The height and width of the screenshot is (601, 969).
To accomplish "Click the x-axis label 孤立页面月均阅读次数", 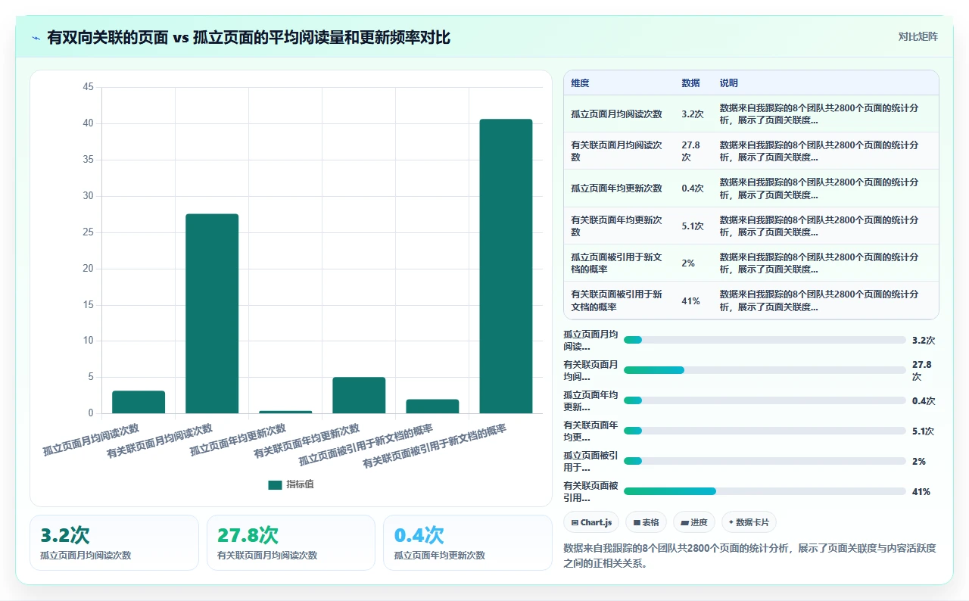I will pos(91,440).
